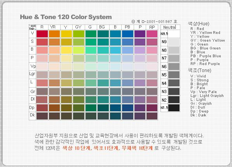Screen dimensions: 232x167
Task: Click the 'V : Vivid' legend entry
Action: tap(198, 76)
